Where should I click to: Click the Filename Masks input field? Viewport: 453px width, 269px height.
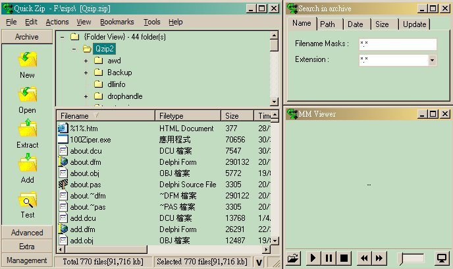(x=398, y=44)
